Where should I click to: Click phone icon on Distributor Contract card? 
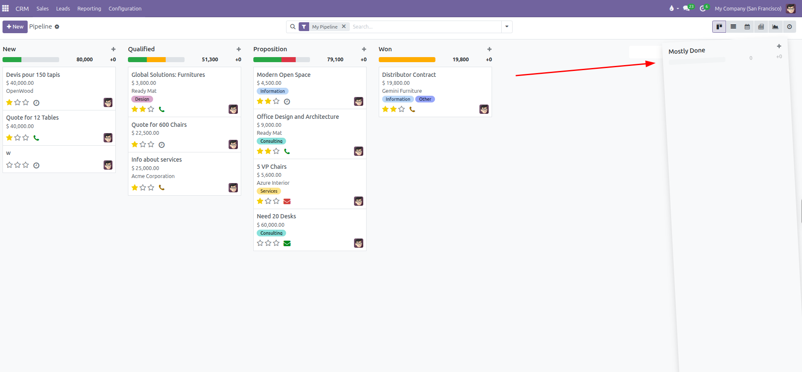(x=412, y=110)
